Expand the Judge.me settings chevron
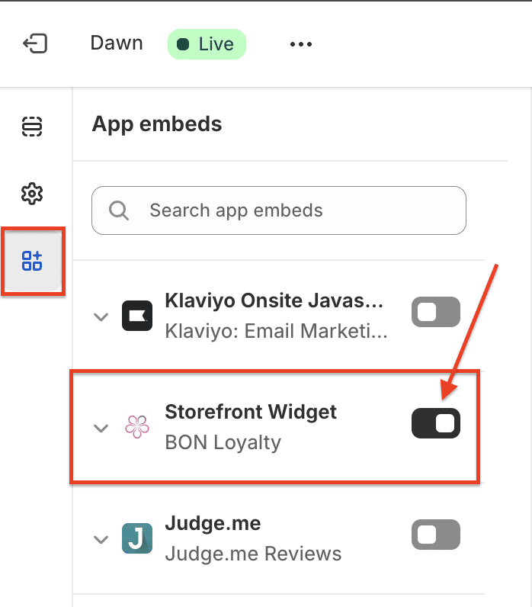 (x=101, y=539)
